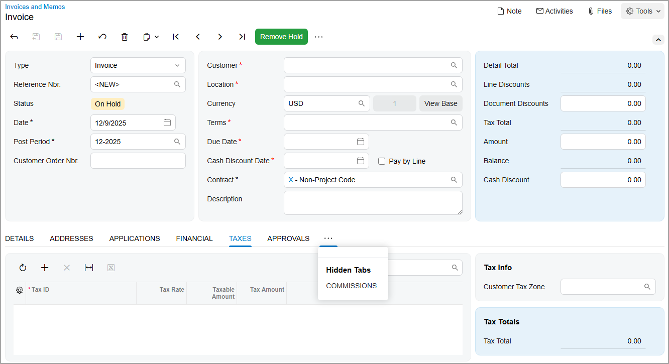Click the back arrow toolbar icon
This screenshot has height=364, width=669.
pos(14,37)
